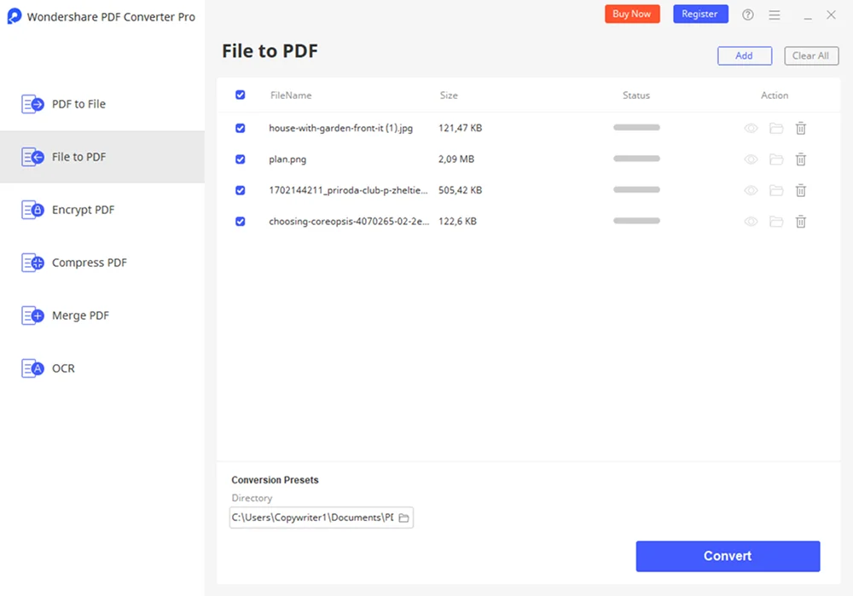Click the Wondershare PDF Converter logo
This screenshot has height=596, width=853.
[x=15, y=16]
